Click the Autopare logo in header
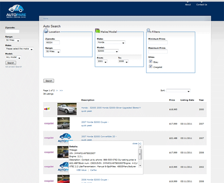 pos(16,11)
